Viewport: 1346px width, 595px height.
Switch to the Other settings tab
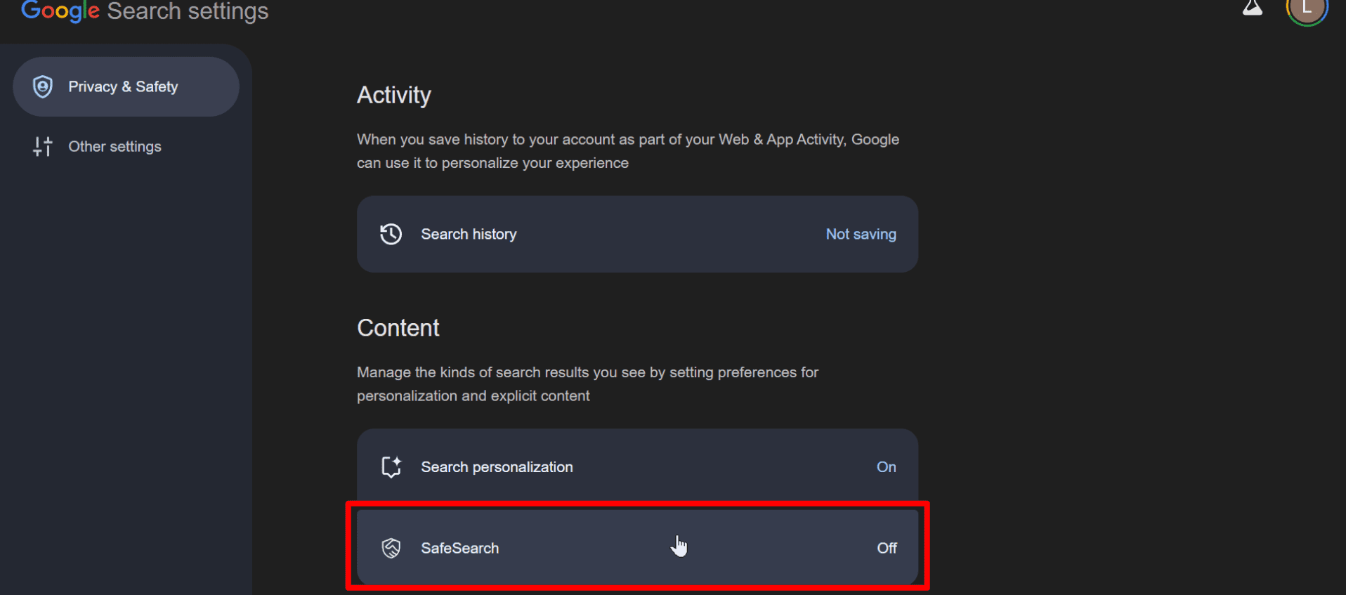tap(115, 146)
